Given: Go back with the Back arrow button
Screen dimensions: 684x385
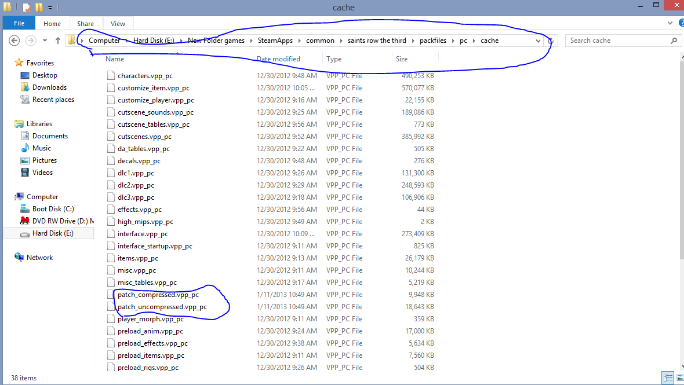Looking at the screenshot, I should [x=14, y=41].
